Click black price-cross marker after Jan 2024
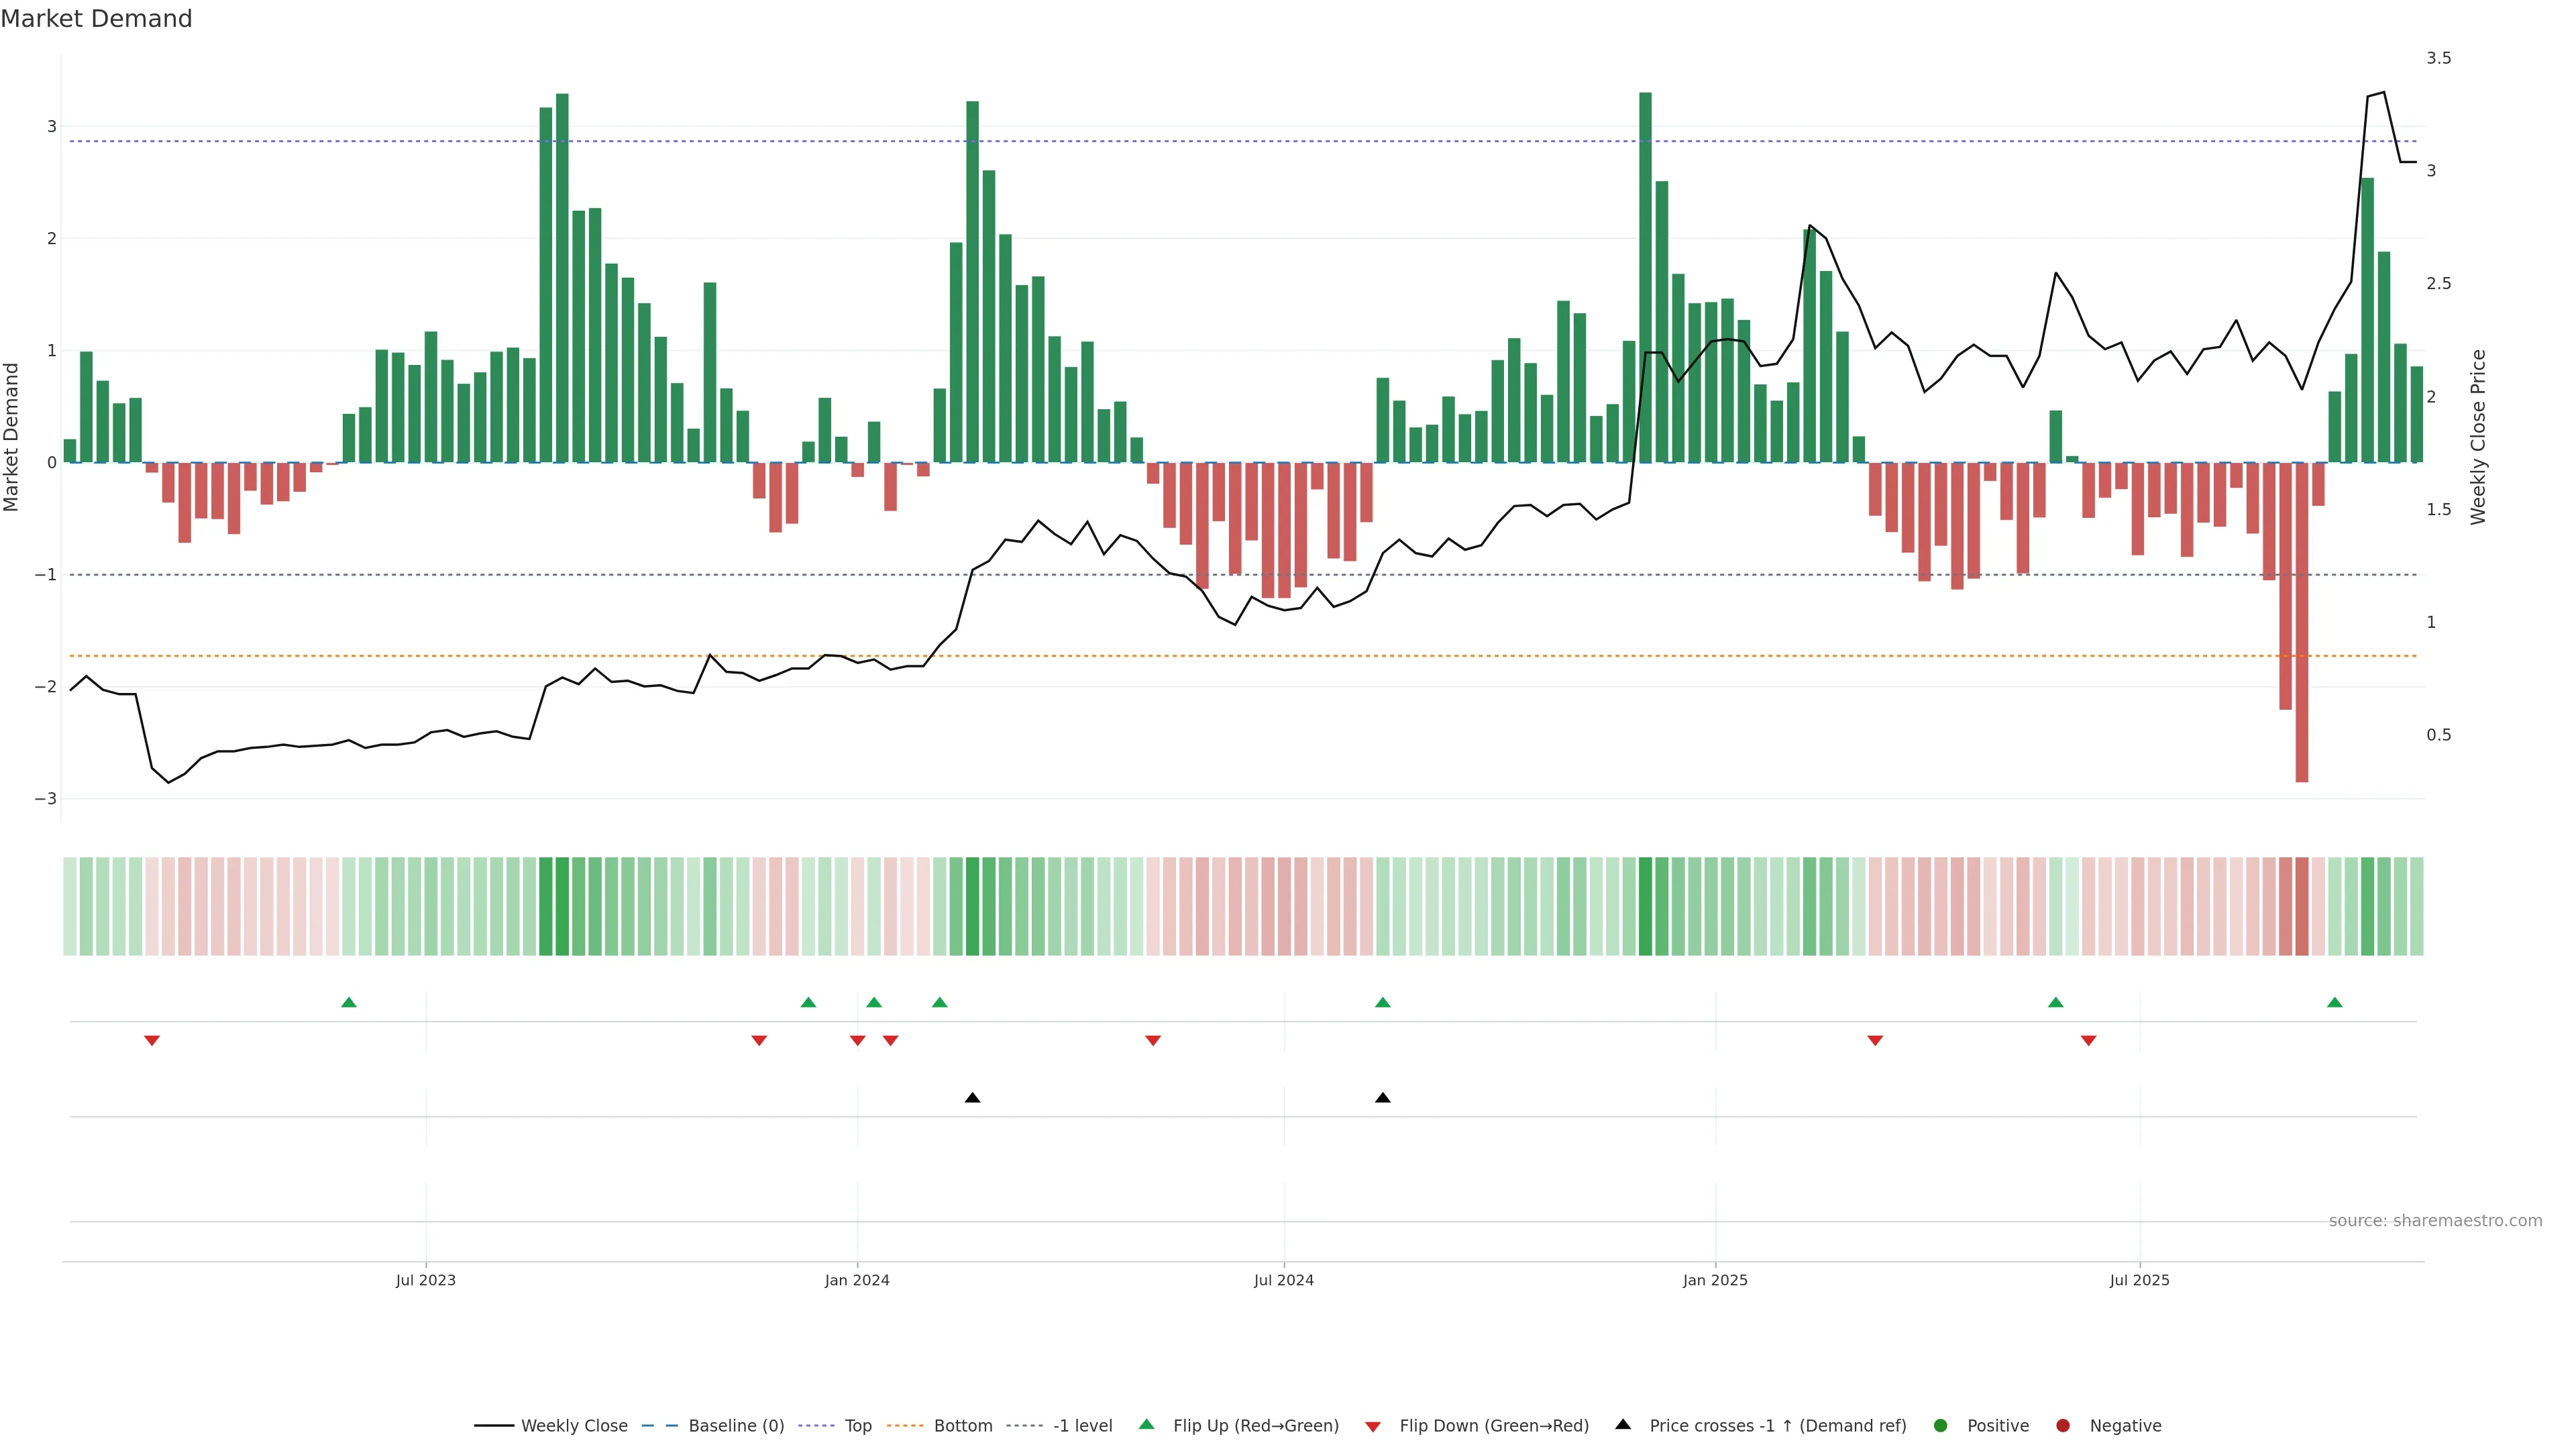Screen dimensions: 2576x1449 (x=972, y=1098)
